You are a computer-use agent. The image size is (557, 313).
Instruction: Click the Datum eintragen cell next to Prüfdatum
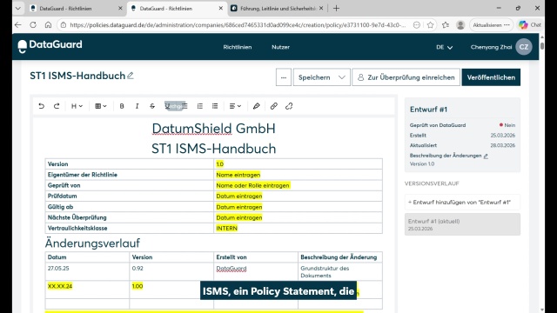click(298, 196)
